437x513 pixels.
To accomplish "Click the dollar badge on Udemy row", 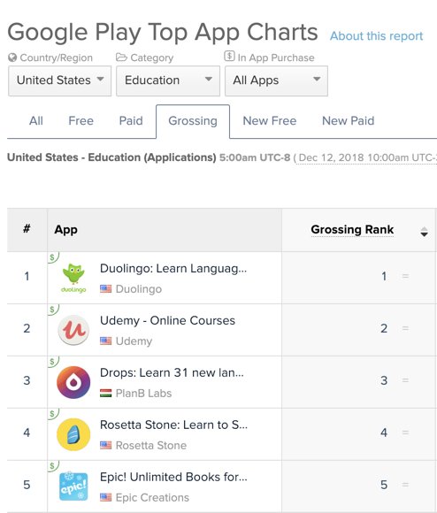I will point(53,310).
